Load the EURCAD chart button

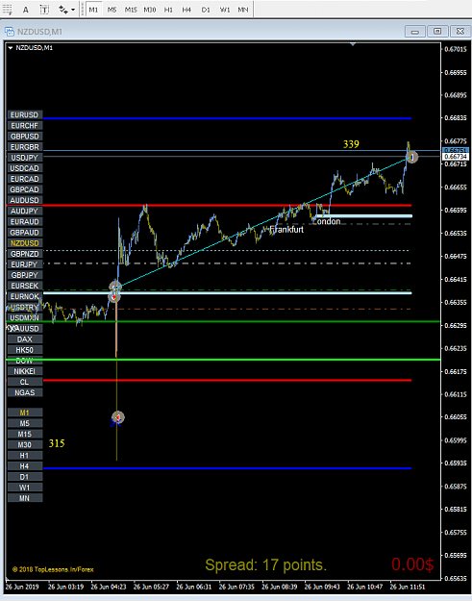pos(25,179)
